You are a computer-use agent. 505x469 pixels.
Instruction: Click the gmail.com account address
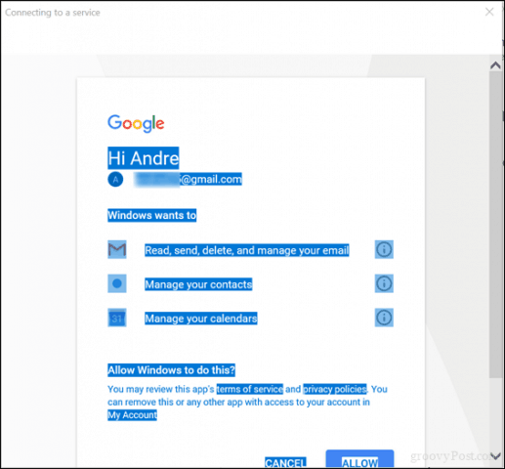[188, 179]
